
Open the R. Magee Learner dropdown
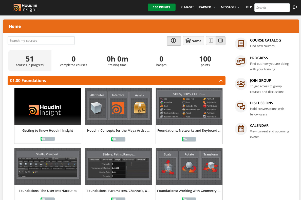pos(198,7)
